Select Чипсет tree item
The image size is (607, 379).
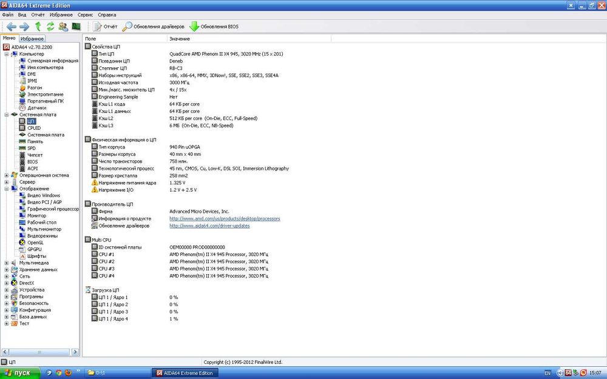pyautogui.click(x=35, y=155)
